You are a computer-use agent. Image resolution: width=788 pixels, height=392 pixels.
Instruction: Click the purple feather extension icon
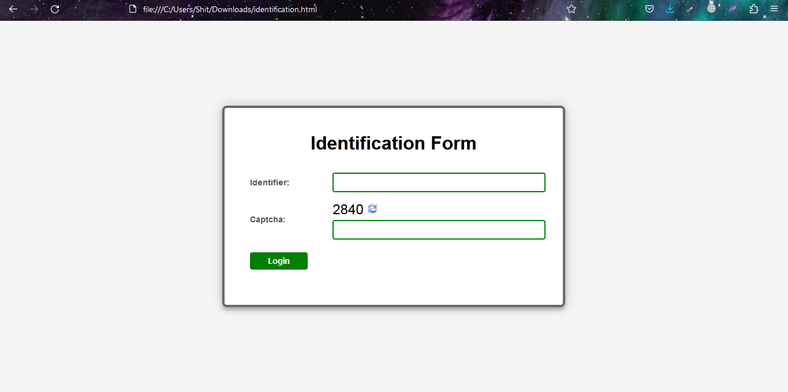[733, 9]
